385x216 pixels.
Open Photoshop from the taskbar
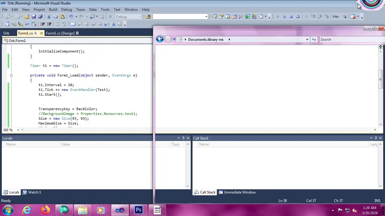tap(139, 210)
